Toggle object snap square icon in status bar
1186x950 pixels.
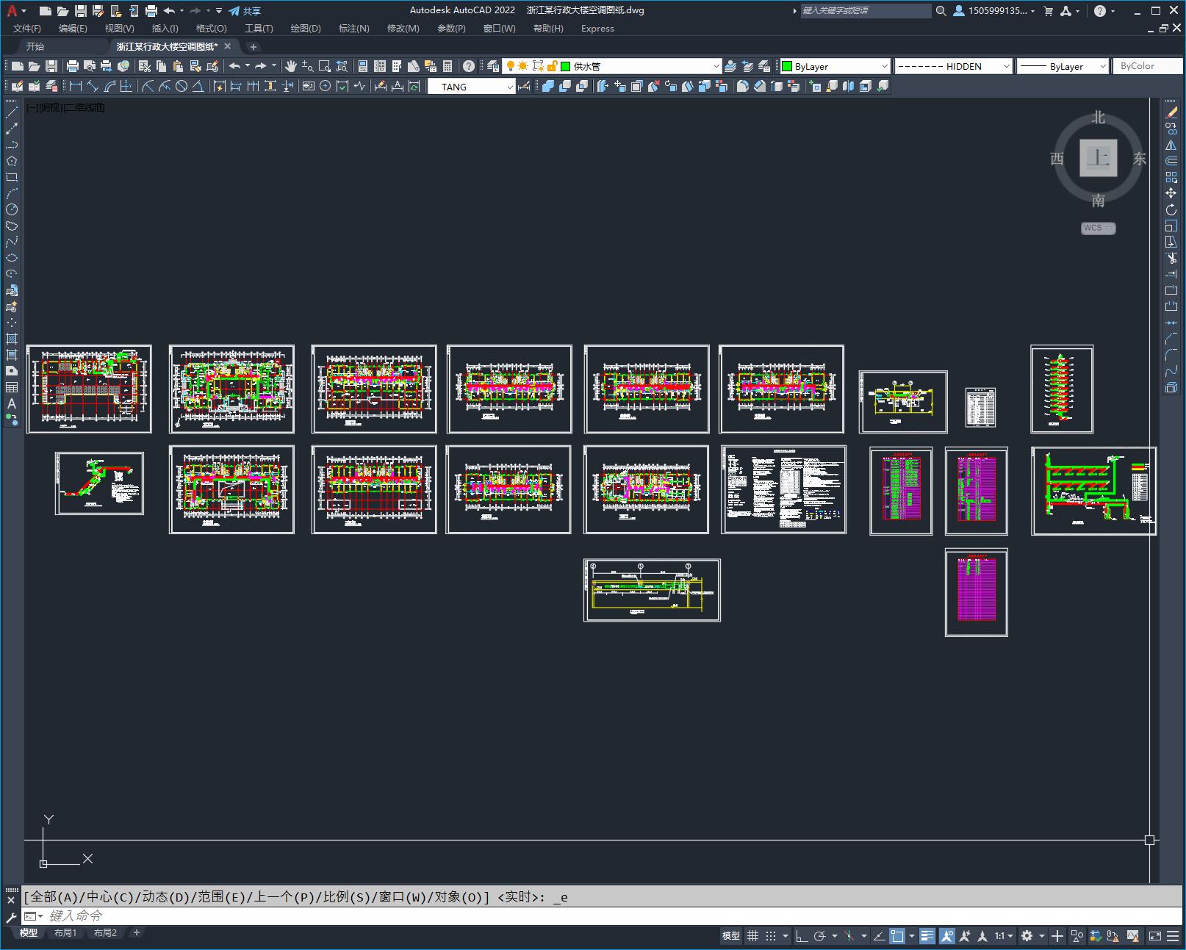click(896, 936)
